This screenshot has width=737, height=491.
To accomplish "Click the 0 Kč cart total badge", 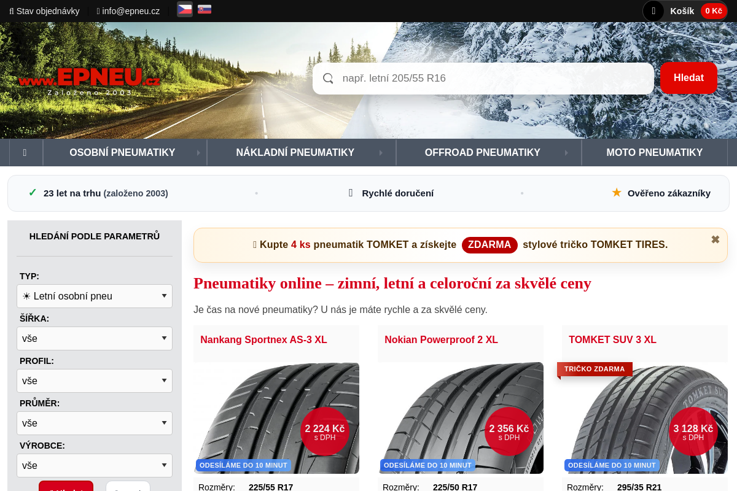I will 714,10.
